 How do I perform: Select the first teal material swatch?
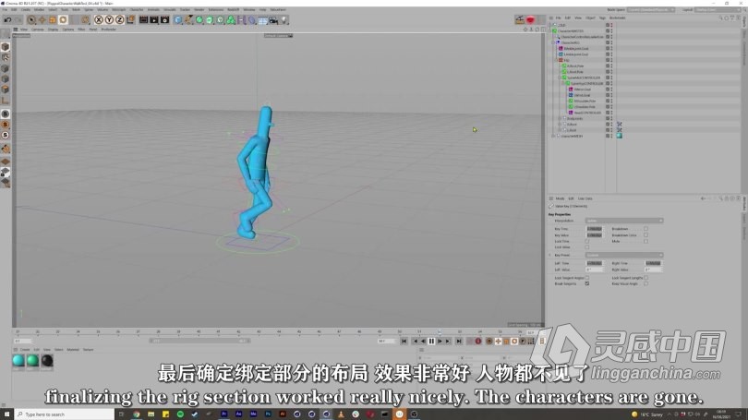point(18,361)
